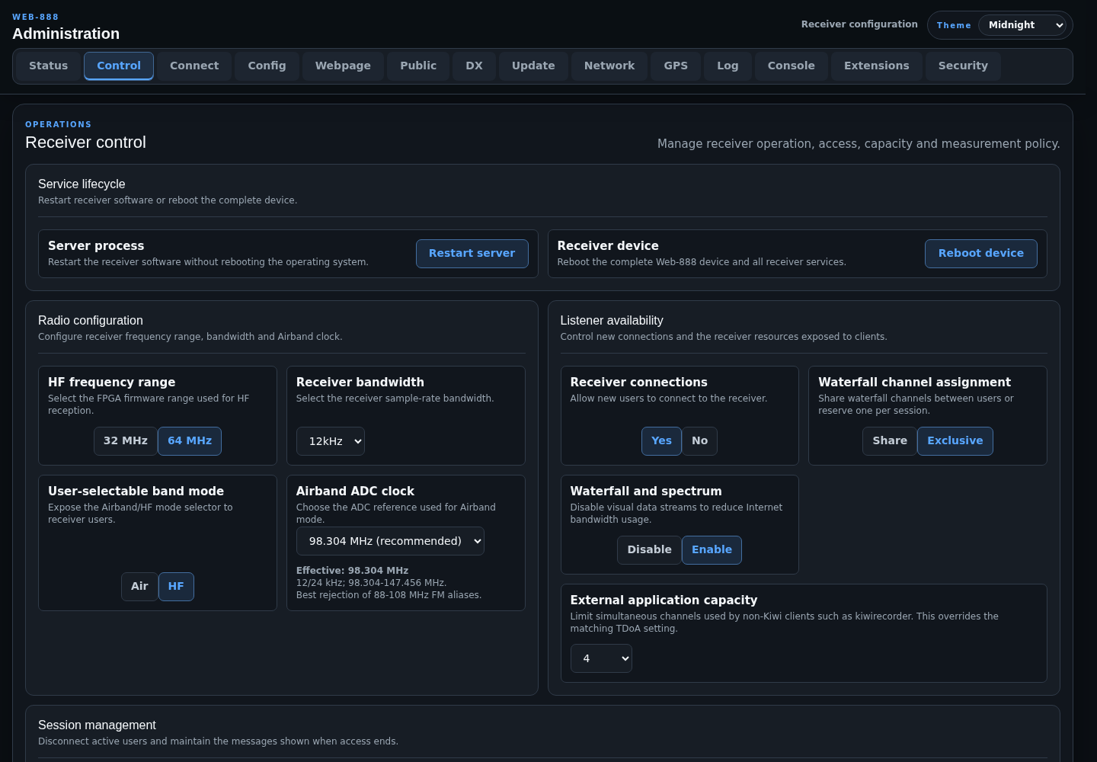Click the 'Theme' label
The width and height of the screenshot is (1097, 762).
coord(954,25)
